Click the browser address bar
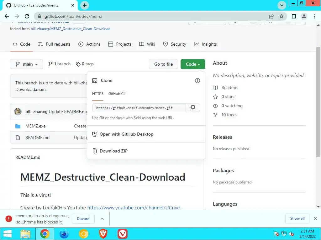Screen dimensions: 321x240 click(151, 16)
